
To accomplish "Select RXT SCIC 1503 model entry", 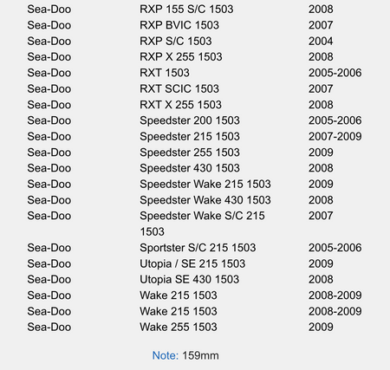I will click(179, 88).
